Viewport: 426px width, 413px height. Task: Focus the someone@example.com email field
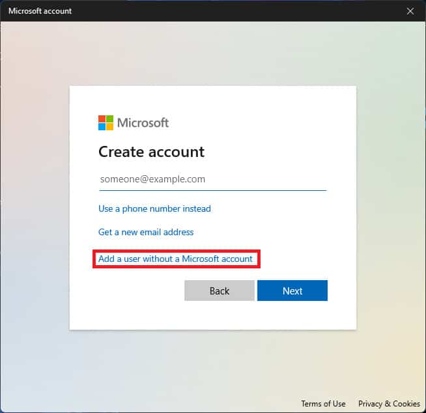click(212, 179)
